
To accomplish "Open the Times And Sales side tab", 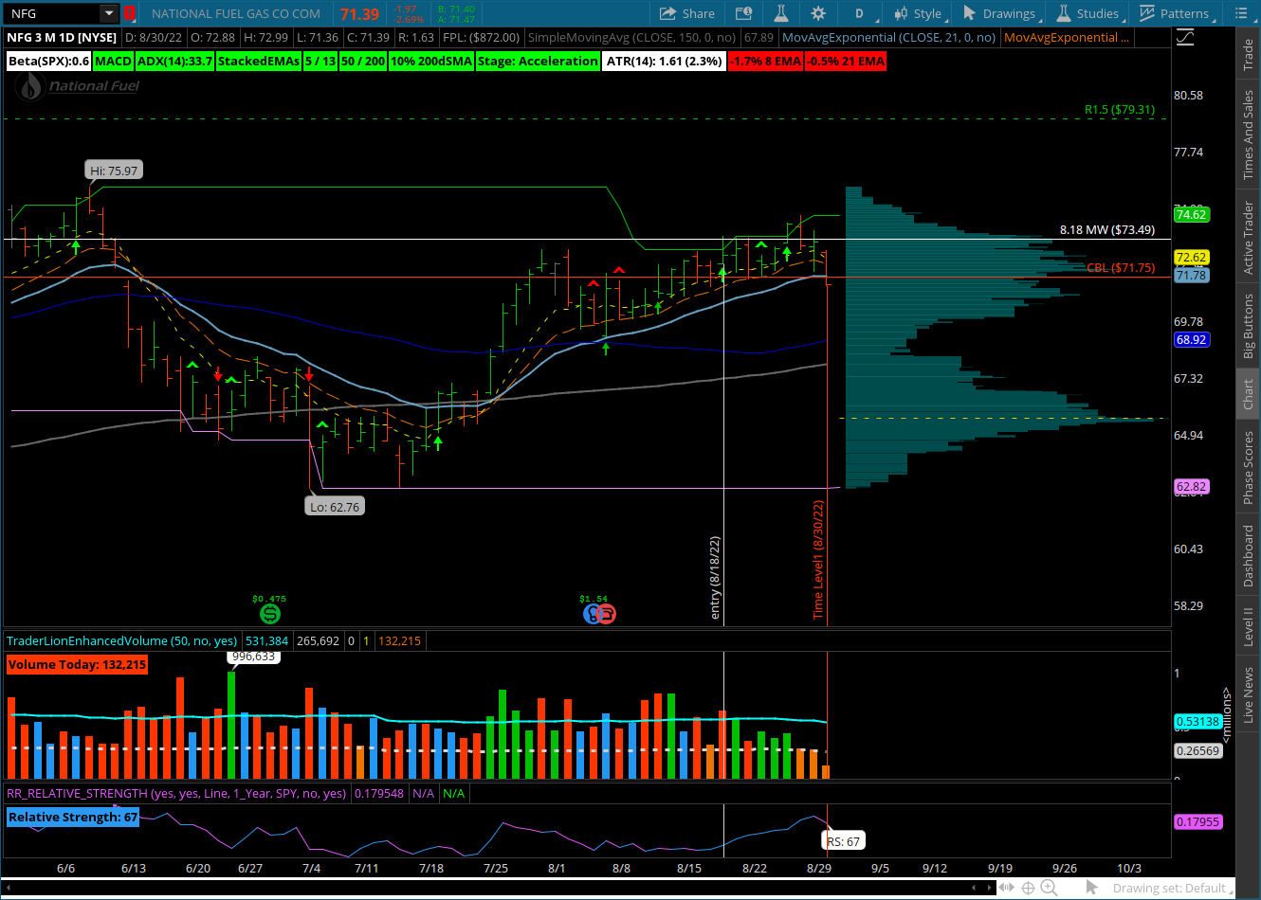I will coord(1249,135).
